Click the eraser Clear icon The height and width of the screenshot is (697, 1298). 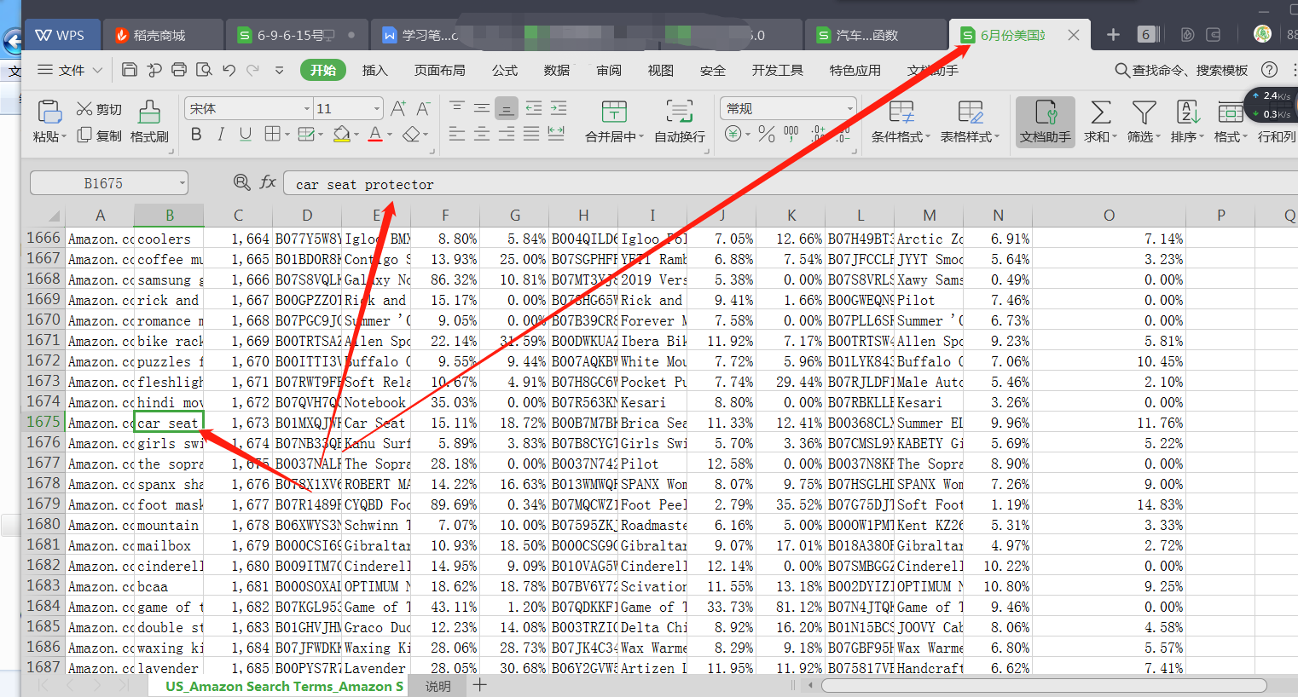coord(411,134)
